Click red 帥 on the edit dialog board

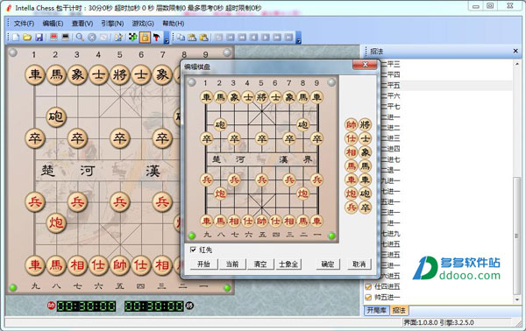261,222
